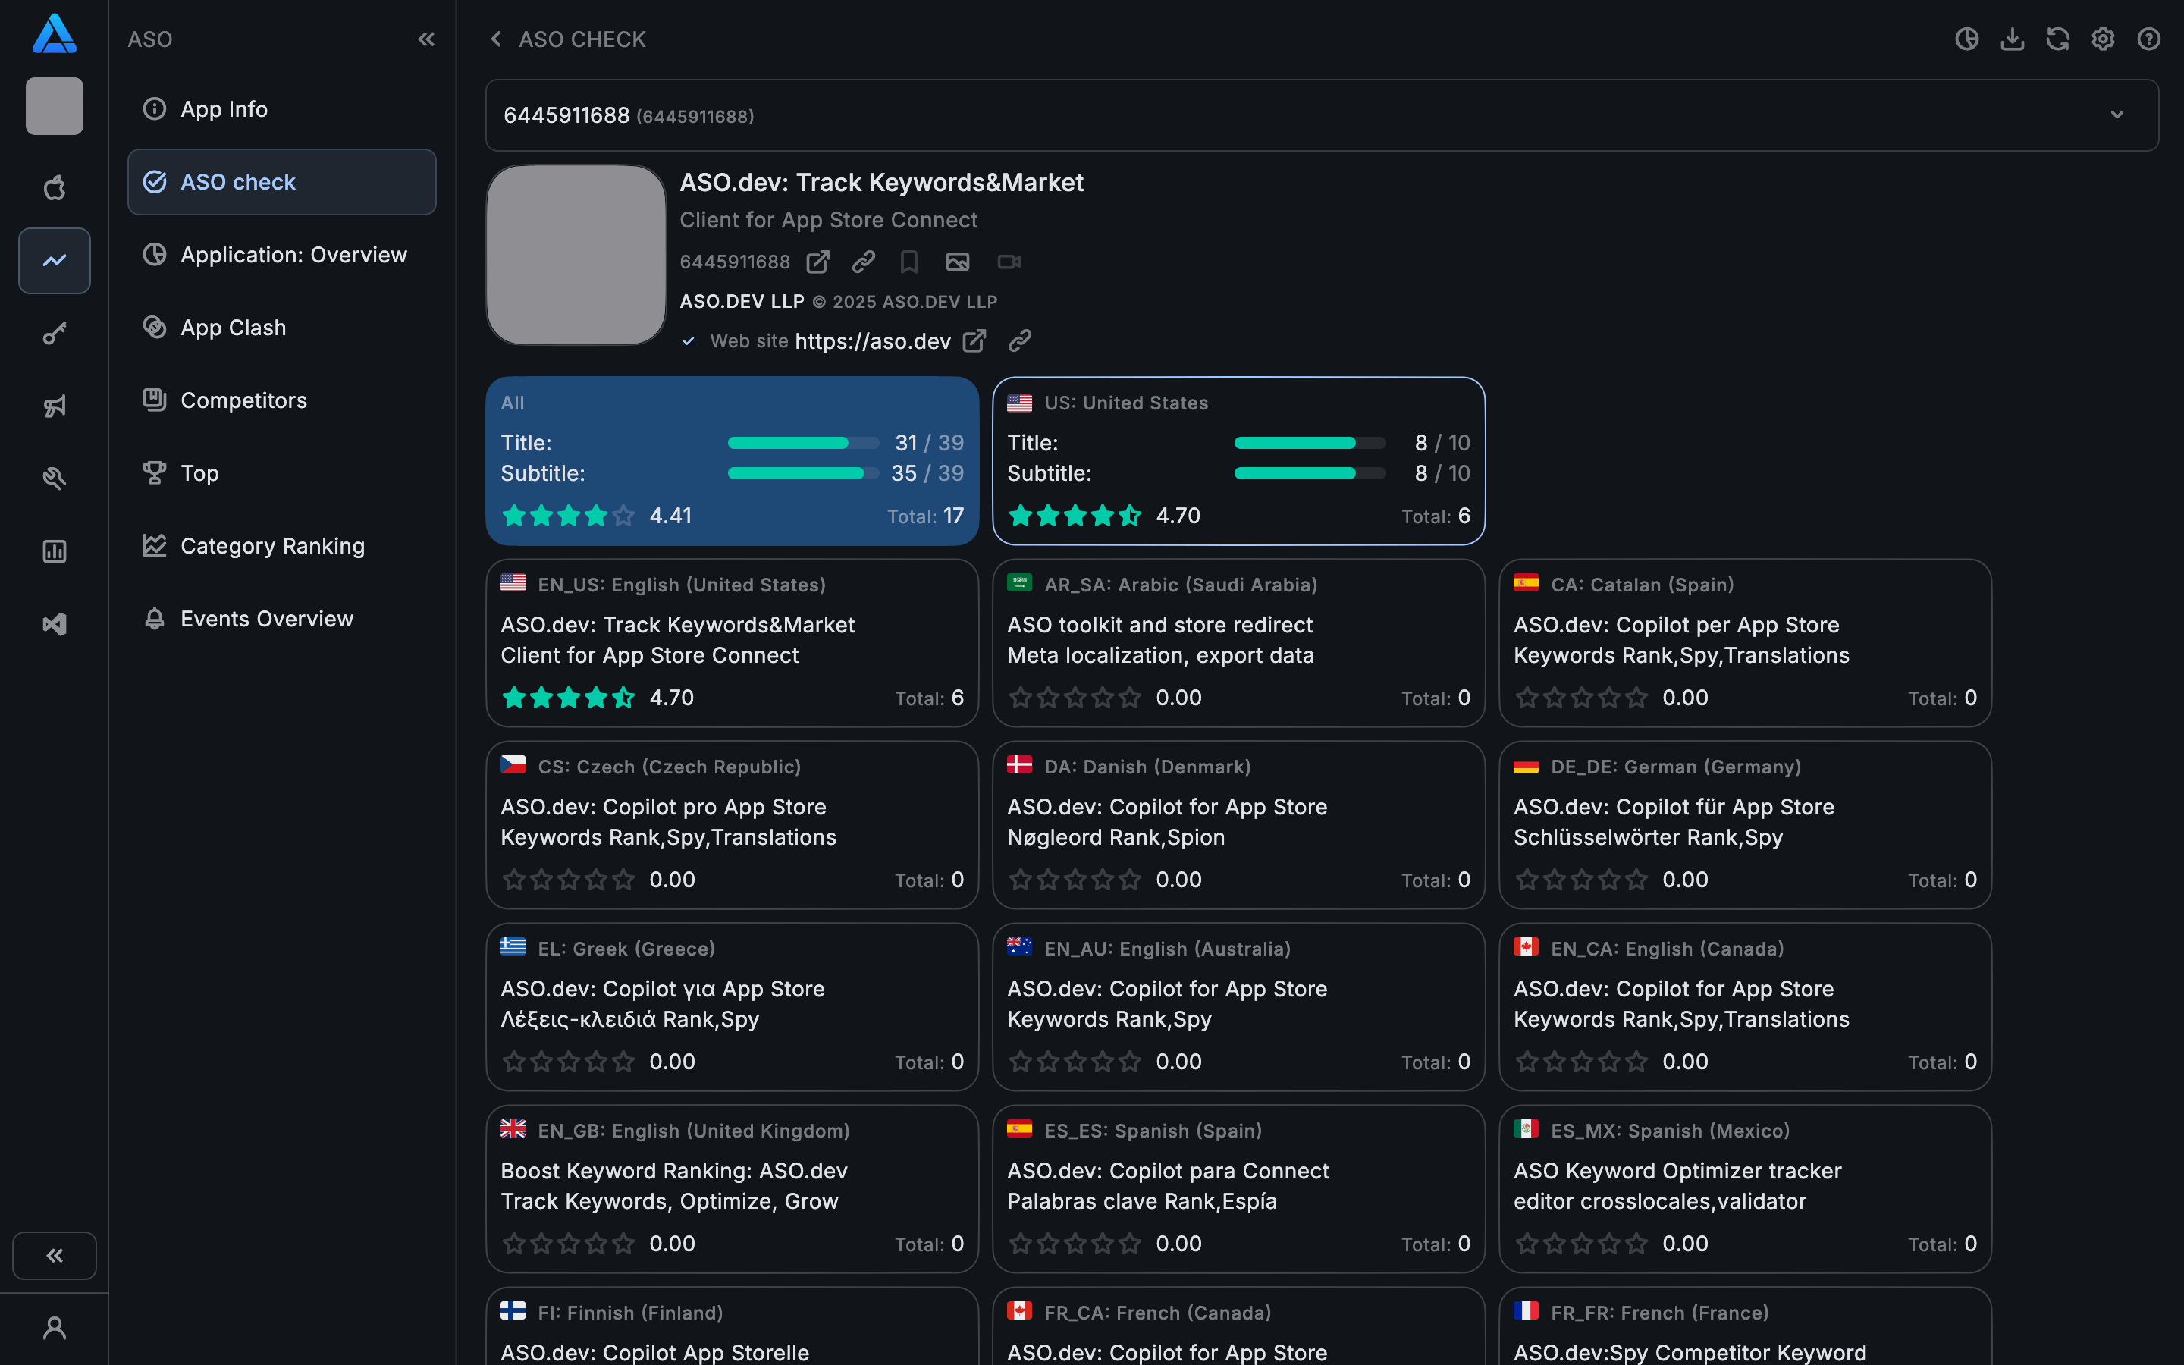Expand the left rail using bottom chevron button

tap(54, 1255)
